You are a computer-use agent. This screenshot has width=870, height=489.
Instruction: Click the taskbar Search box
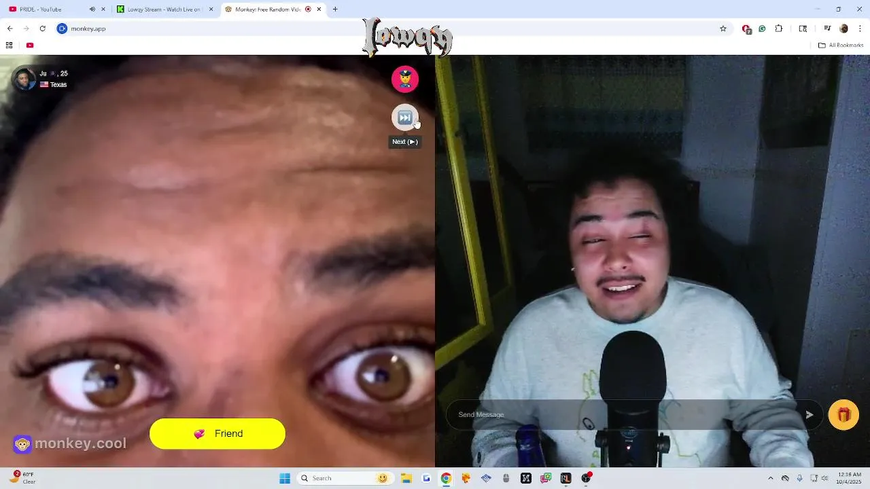coord(345,478)
